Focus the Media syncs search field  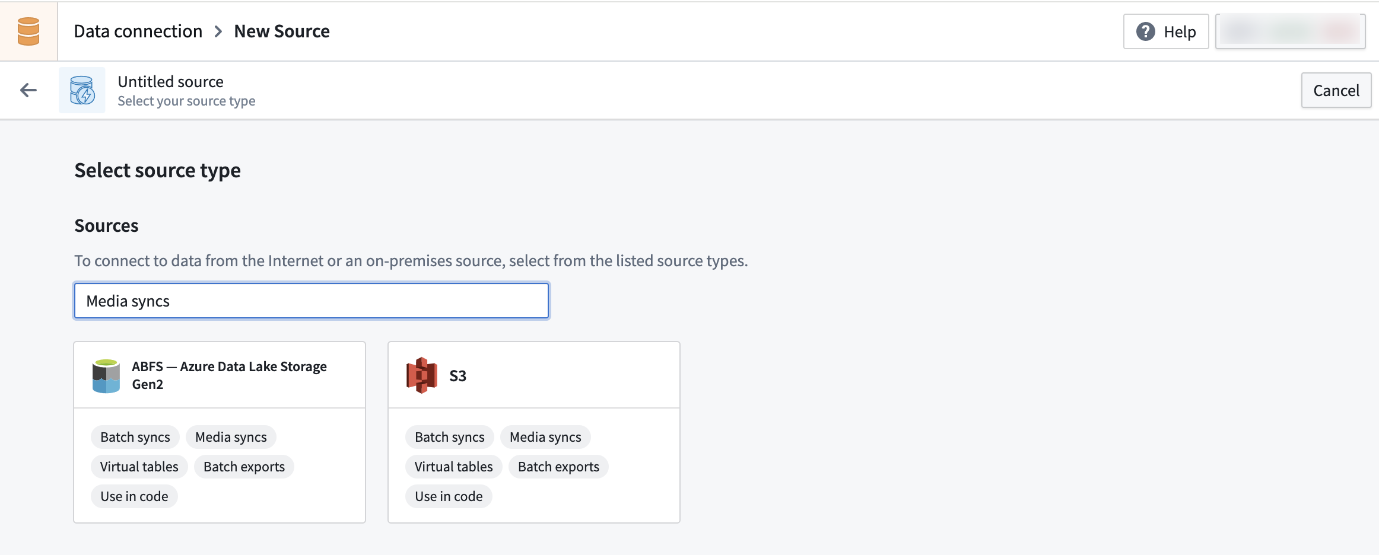tap(312, 301)
